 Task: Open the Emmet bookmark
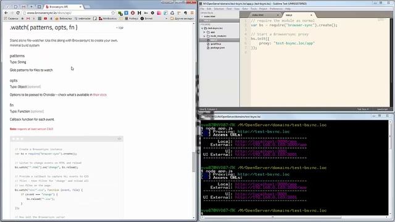[x=146, y=18]
